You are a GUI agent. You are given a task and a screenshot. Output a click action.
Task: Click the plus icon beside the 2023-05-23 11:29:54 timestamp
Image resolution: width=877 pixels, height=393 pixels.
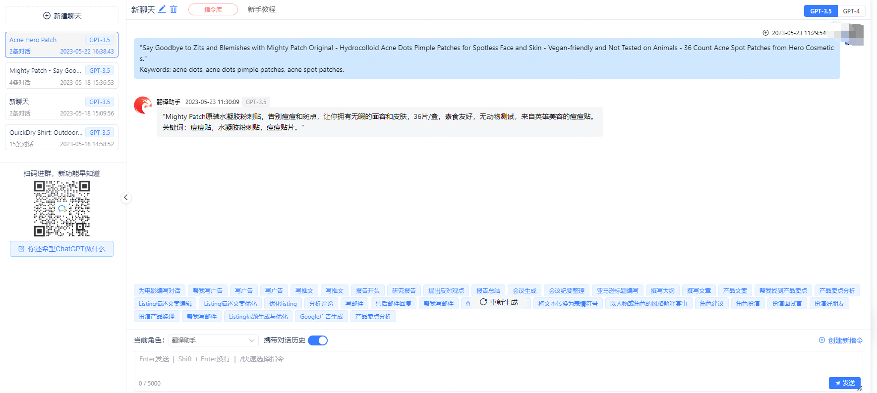pos(765,33)
